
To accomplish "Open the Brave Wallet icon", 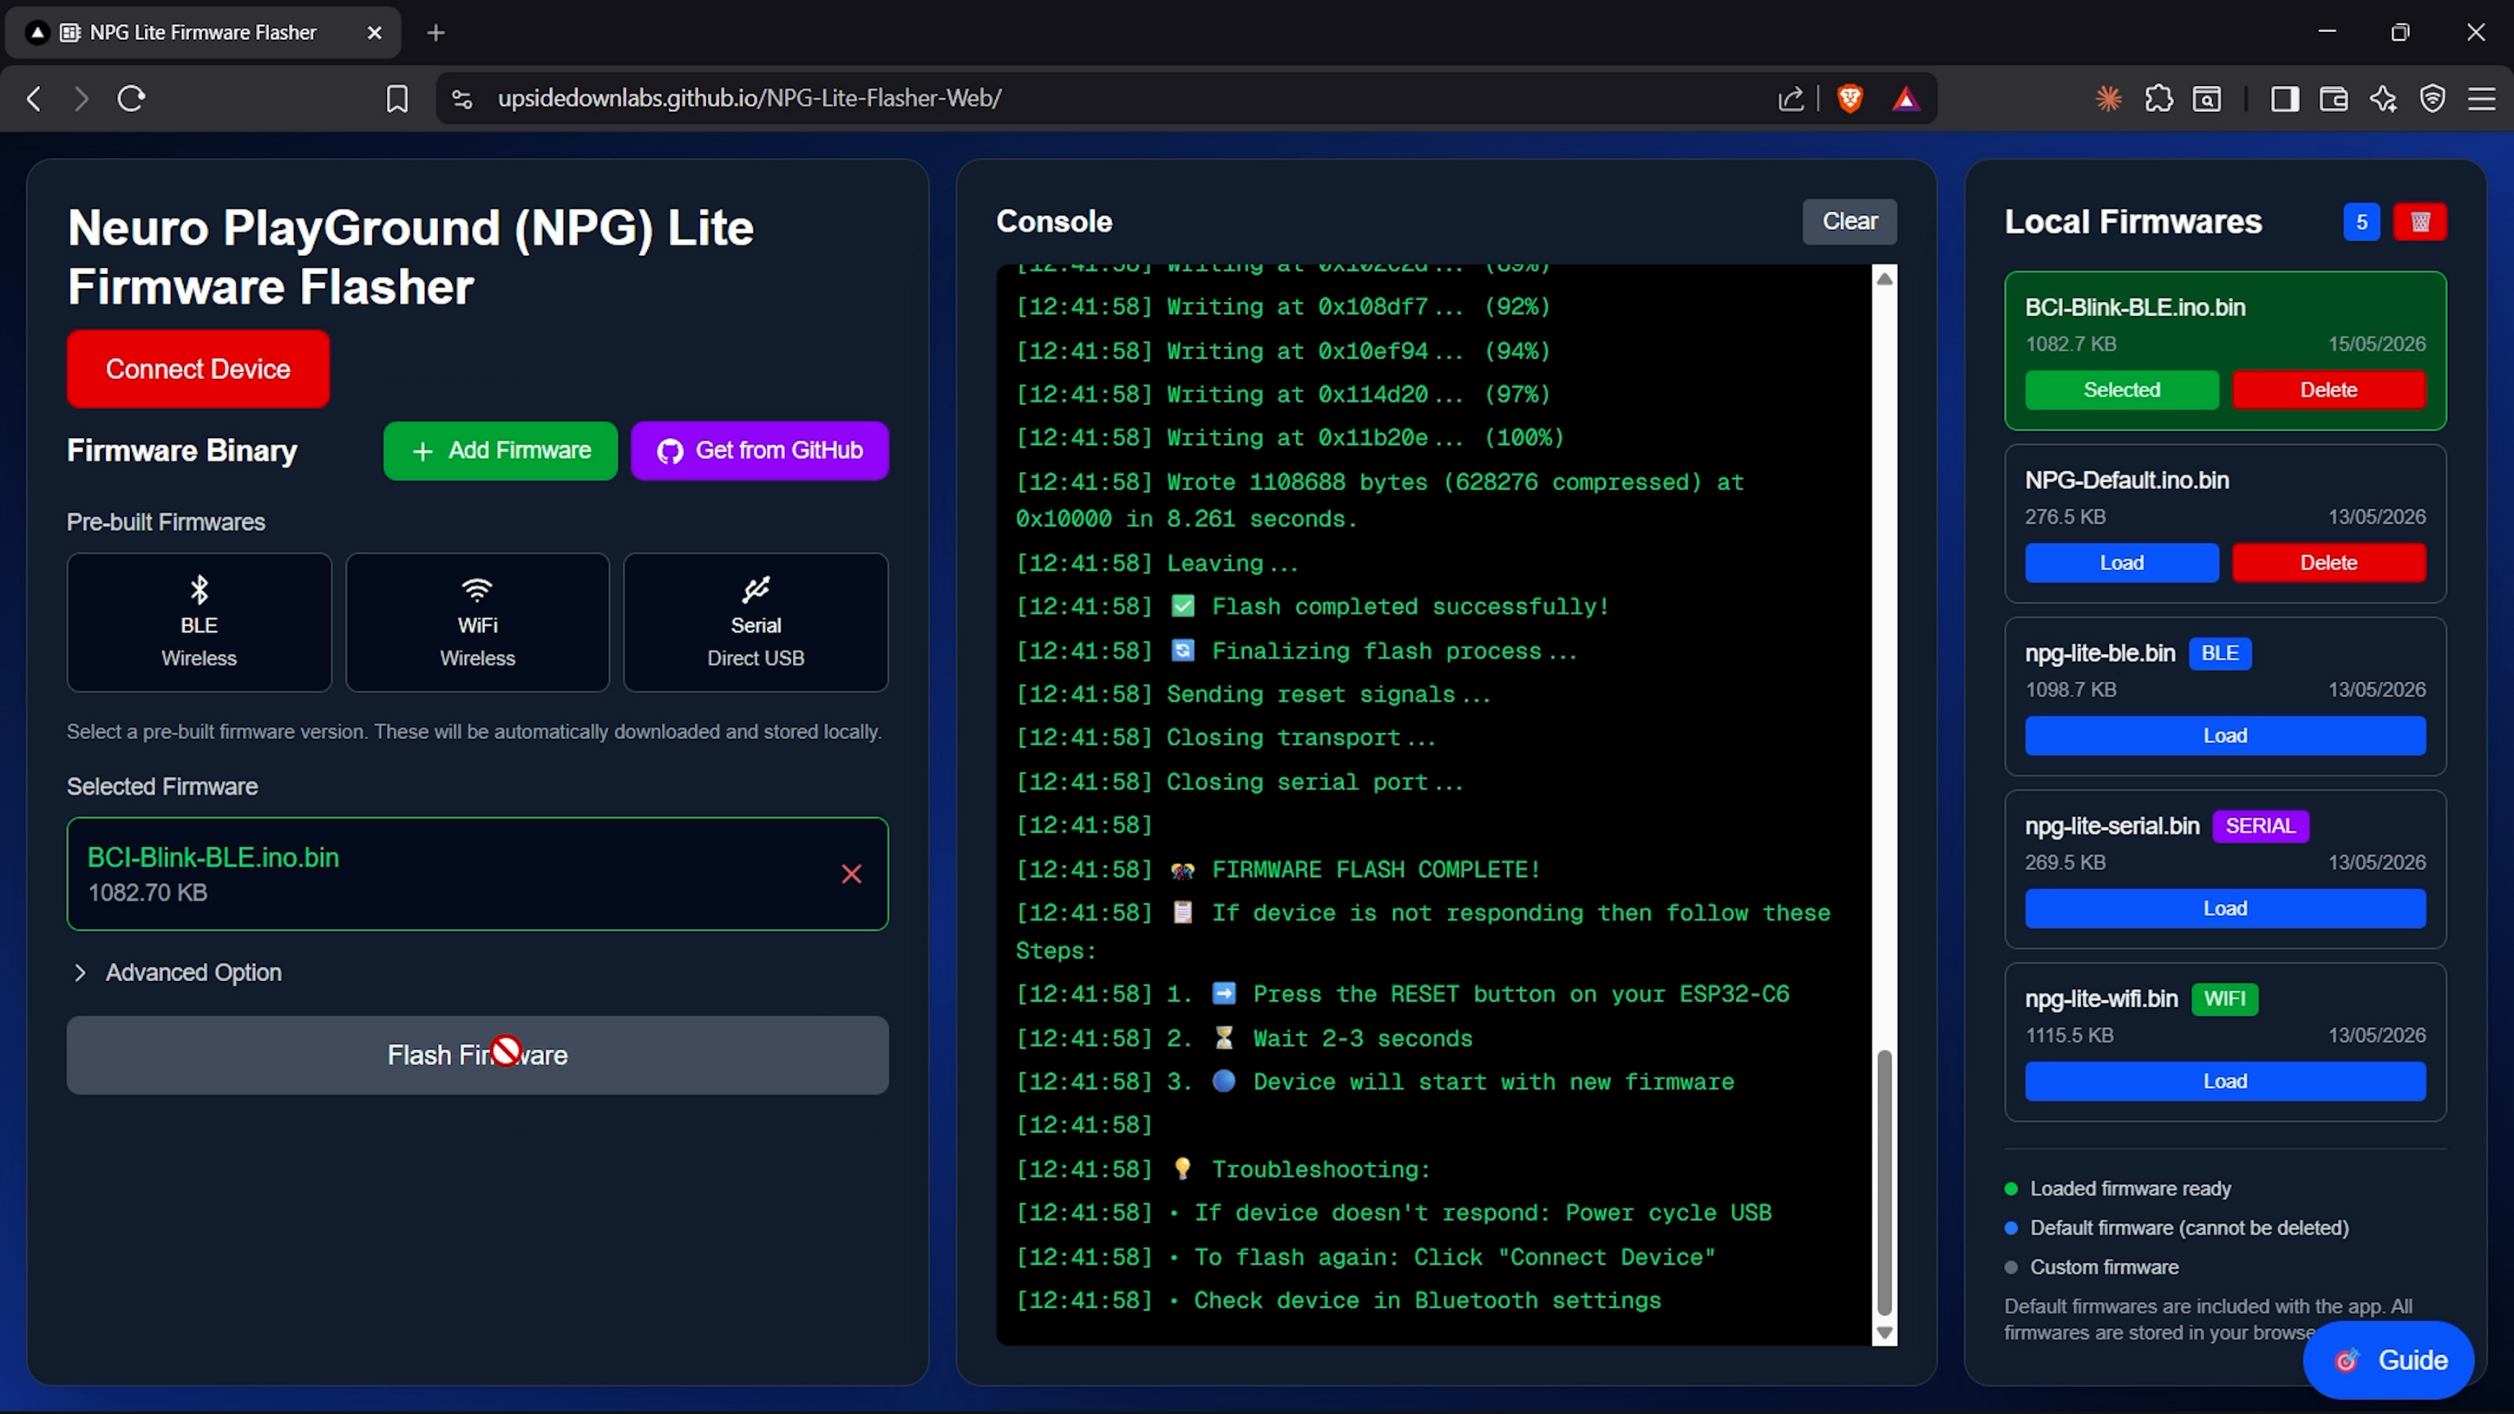I will (2333, 98).
